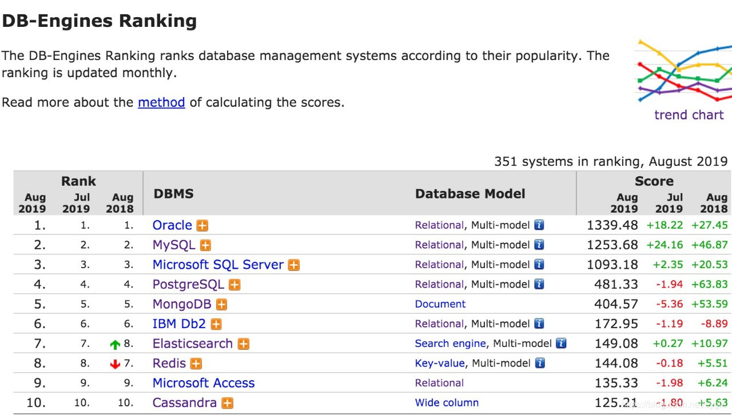Image resolution: width=732 pixels, height=415 pixels.
Task: Select PostgreSQL's score 481.33
Action: (x=616, y=284)
